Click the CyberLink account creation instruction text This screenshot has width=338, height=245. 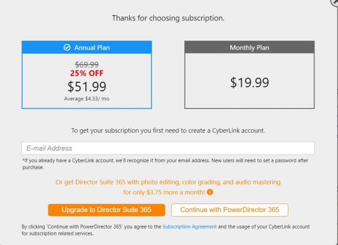click(x=168, y=130)
